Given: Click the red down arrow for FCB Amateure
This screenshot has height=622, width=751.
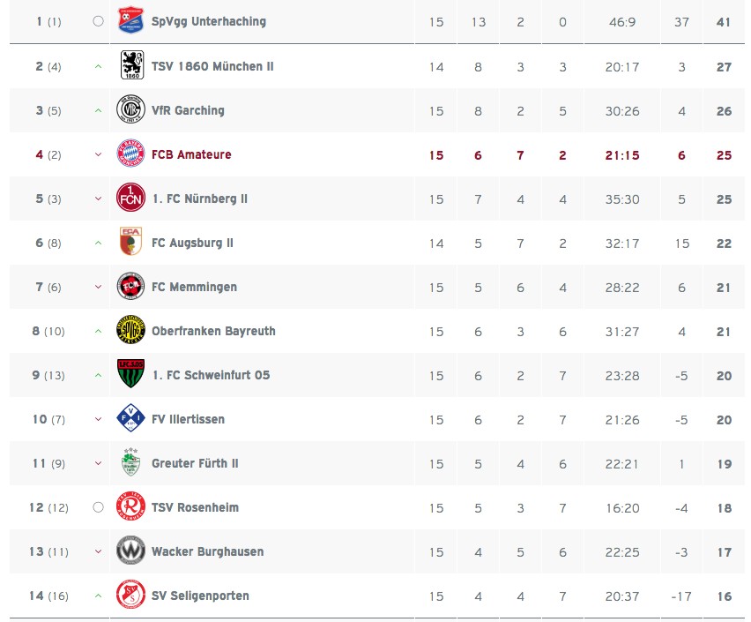Looking at the screenshot, I should click(98, 154).
